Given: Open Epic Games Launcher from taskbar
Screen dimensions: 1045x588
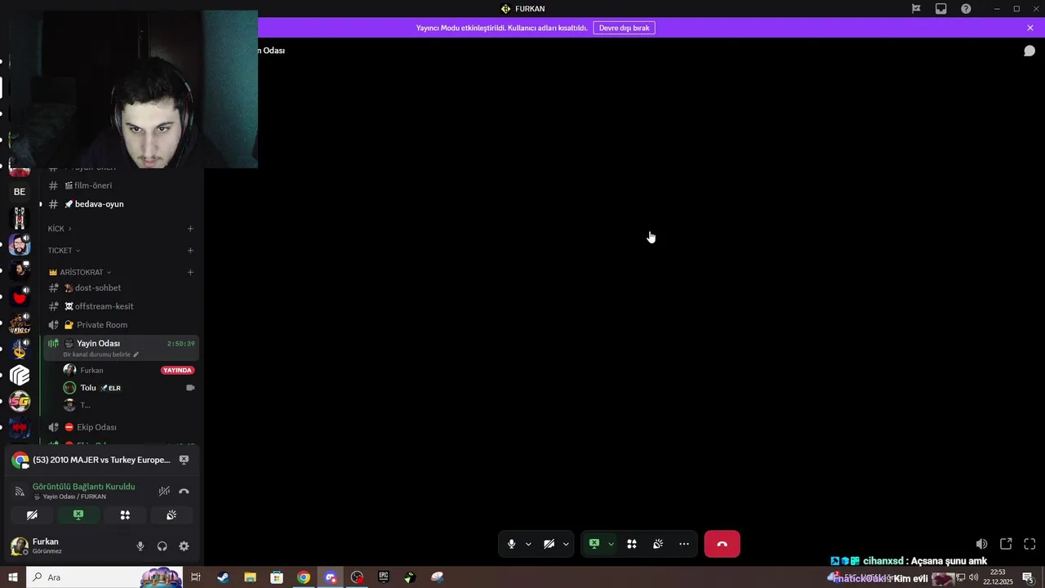Looking at the screenshot, I should pyautogui.click(x=384, y=577).
